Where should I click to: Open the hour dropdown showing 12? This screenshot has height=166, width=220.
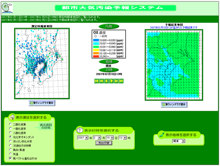pos(122,138)
